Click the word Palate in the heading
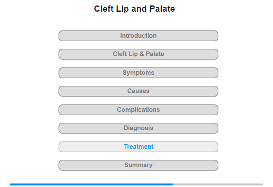273x187 pixels. (162, 9)
